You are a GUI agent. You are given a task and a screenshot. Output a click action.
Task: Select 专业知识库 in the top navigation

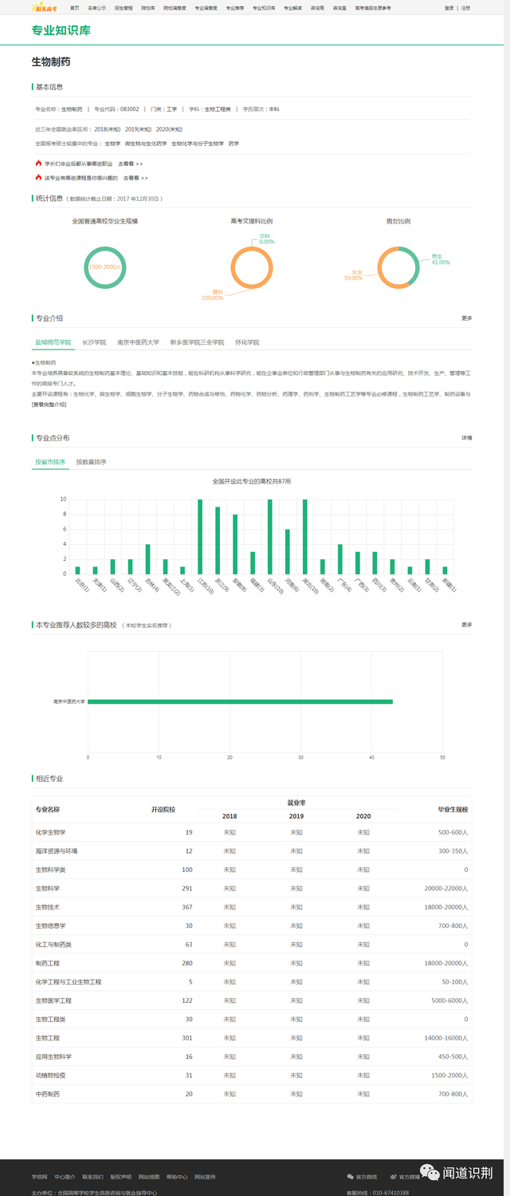tap(264, 7)
